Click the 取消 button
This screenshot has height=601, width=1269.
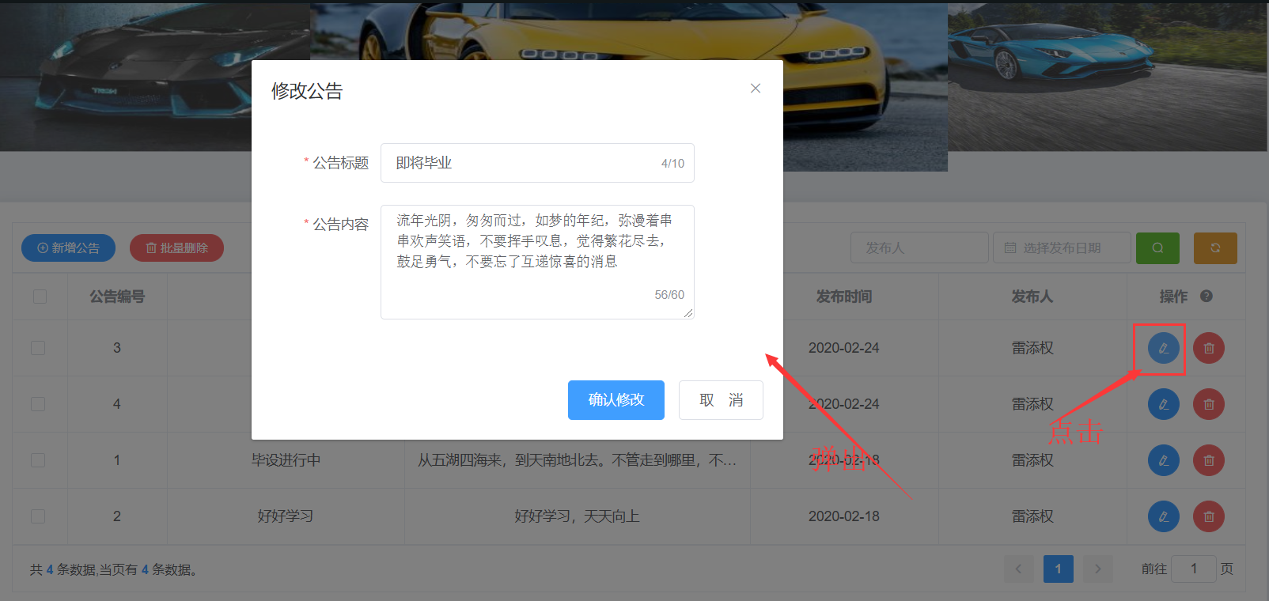coord(721,400)
